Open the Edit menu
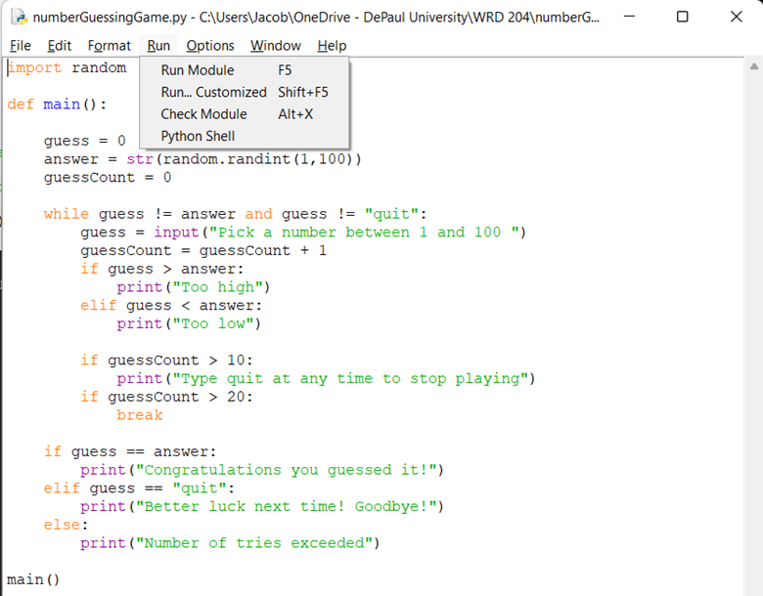763x596 pixels. pos(60,46)
